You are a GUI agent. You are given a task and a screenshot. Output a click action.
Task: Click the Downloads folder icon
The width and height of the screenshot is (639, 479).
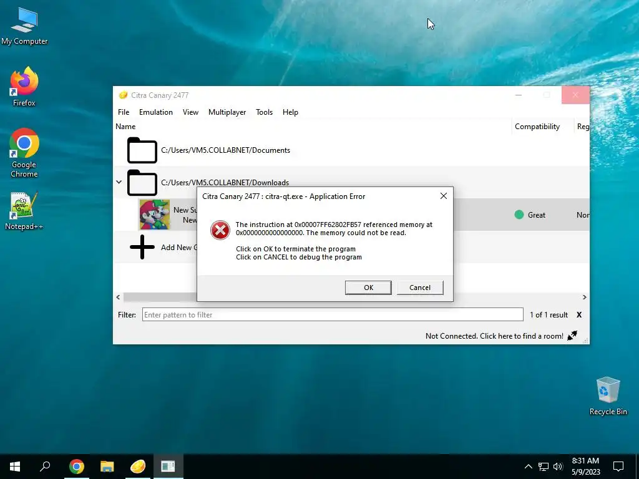click(142, 183)
